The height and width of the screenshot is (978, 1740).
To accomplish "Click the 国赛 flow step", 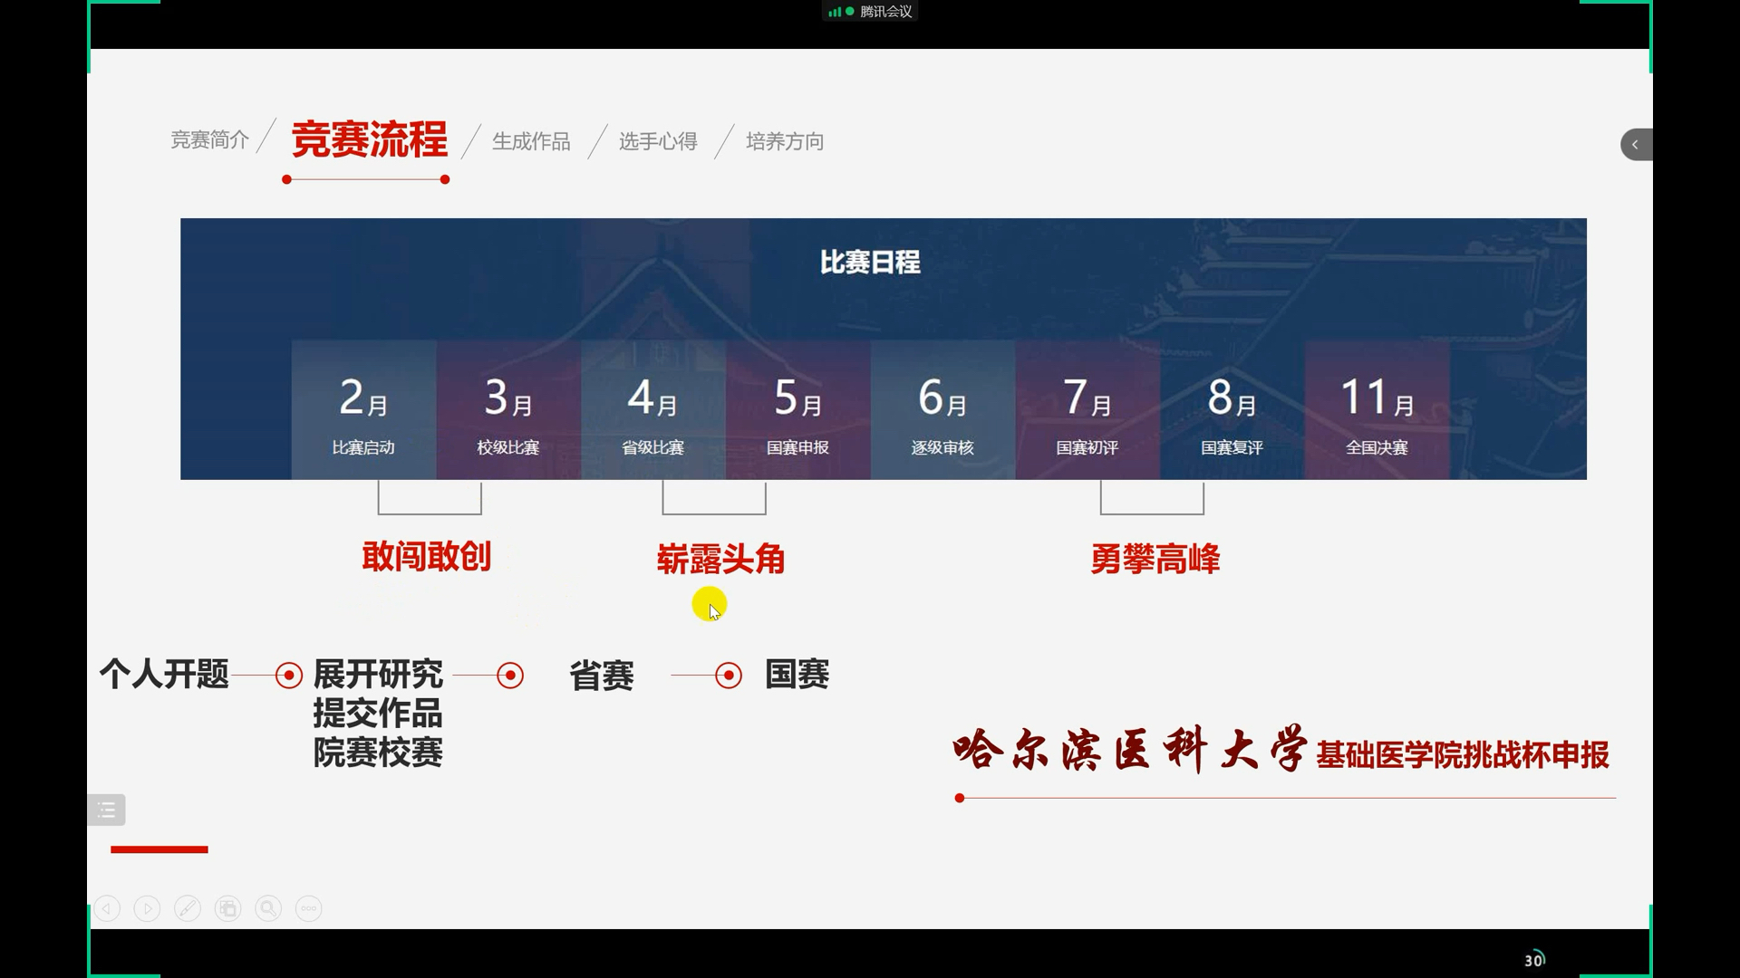I will pyautogui.click(x=797, y=674).
